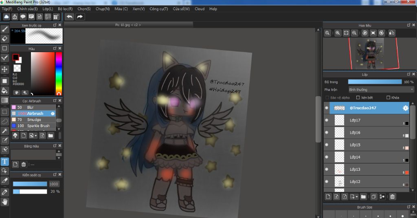417x218 pixels.
Task: Select the Sparkle Brush
Action: 33,126
